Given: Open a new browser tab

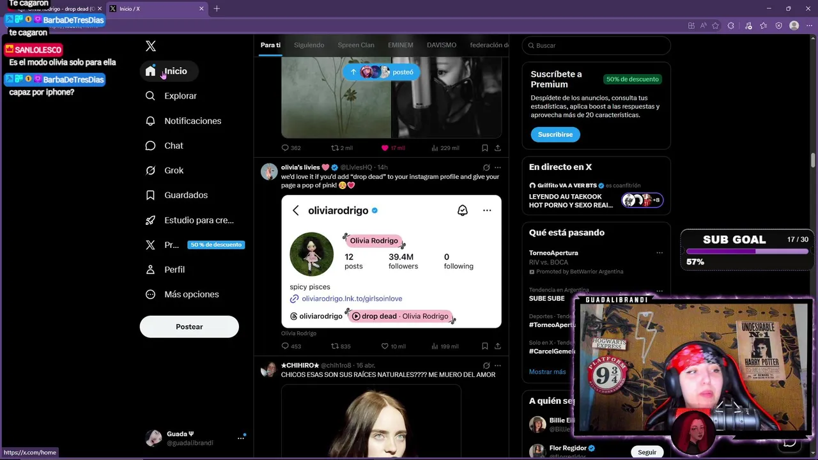Looking at the screenshot, I should (x=217, y=9).
